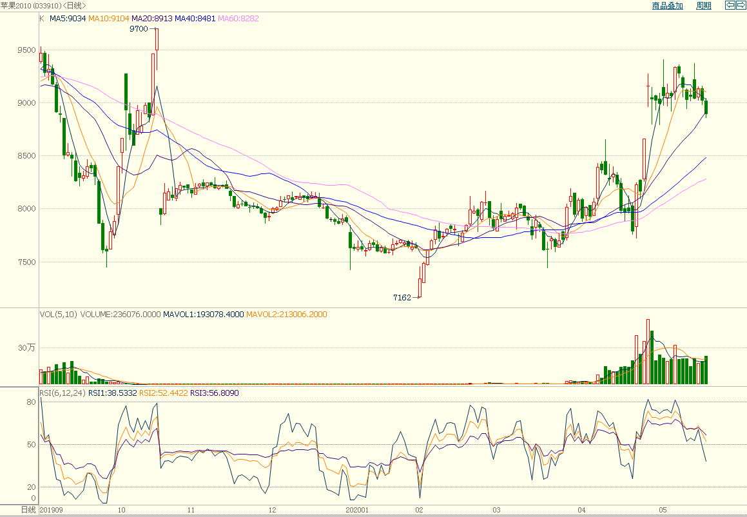Select the MAVOL2:213006.2000 orange label
Image resolution: width=747 pixels, height=517 pixels.
(287, 314)
